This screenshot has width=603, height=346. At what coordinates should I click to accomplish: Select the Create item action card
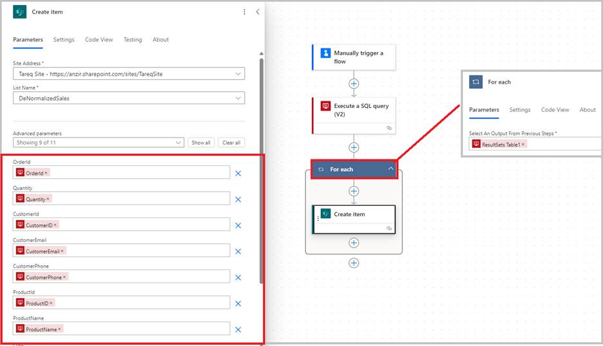point(354,219)
